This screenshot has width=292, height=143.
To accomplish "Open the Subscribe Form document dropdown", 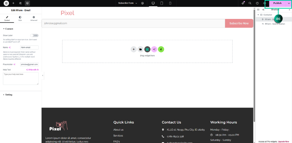I will pos(127,3).
